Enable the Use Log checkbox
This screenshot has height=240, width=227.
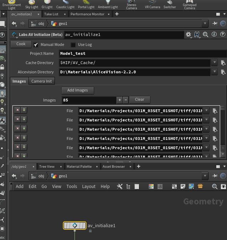coord(73,45)
